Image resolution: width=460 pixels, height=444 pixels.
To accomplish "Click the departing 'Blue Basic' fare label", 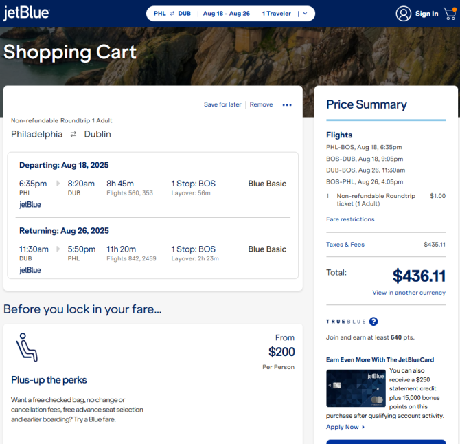I will 267,184.
